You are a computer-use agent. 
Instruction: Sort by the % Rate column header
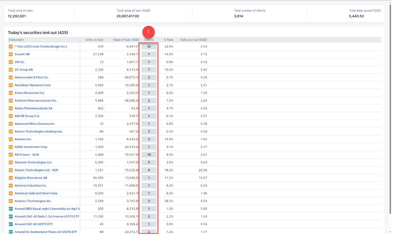[x=168, y=40]
